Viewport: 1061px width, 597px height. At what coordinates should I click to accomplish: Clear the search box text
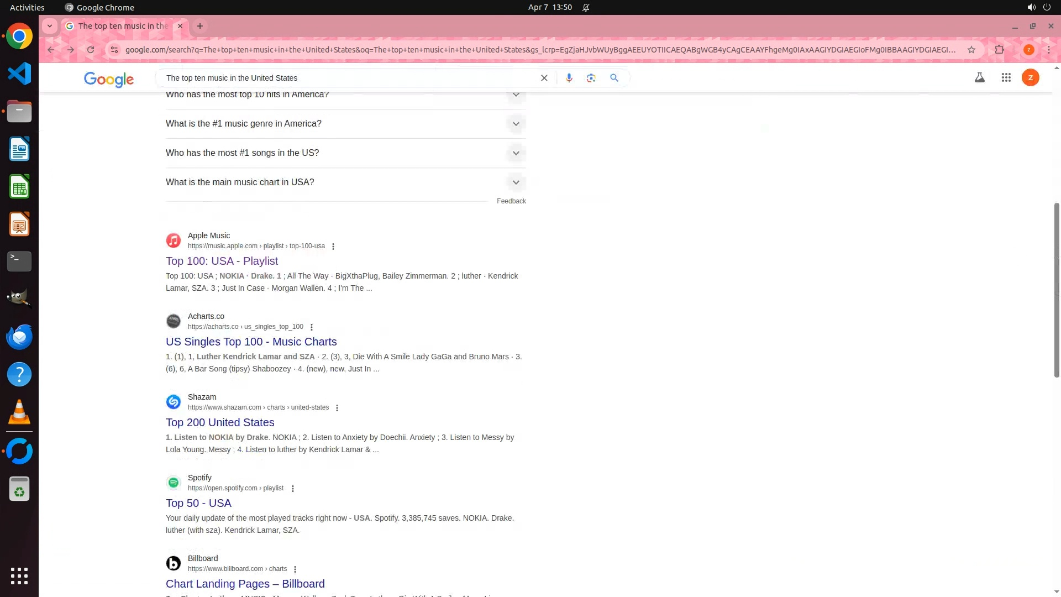544,78
